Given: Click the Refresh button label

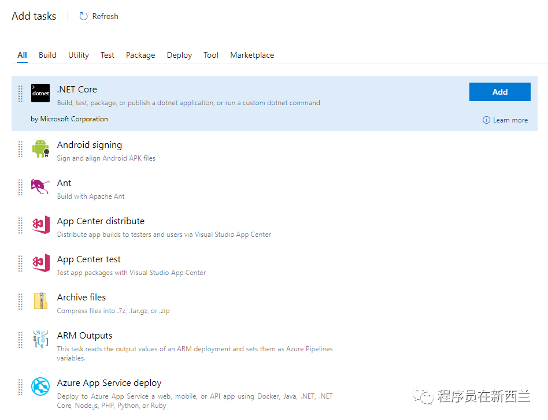Looking at the screenshot, I should (105, 16).
